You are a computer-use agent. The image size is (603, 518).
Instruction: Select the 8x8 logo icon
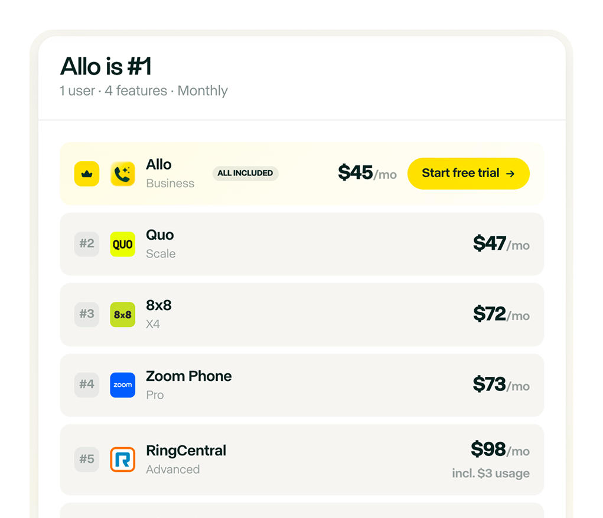[x=122, y=314]
